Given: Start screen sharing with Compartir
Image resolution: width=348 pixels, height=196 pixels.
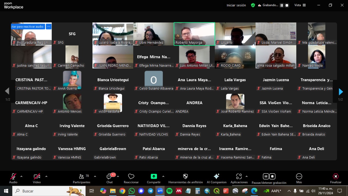Looking at the screenshot, I should coord(154,178).
